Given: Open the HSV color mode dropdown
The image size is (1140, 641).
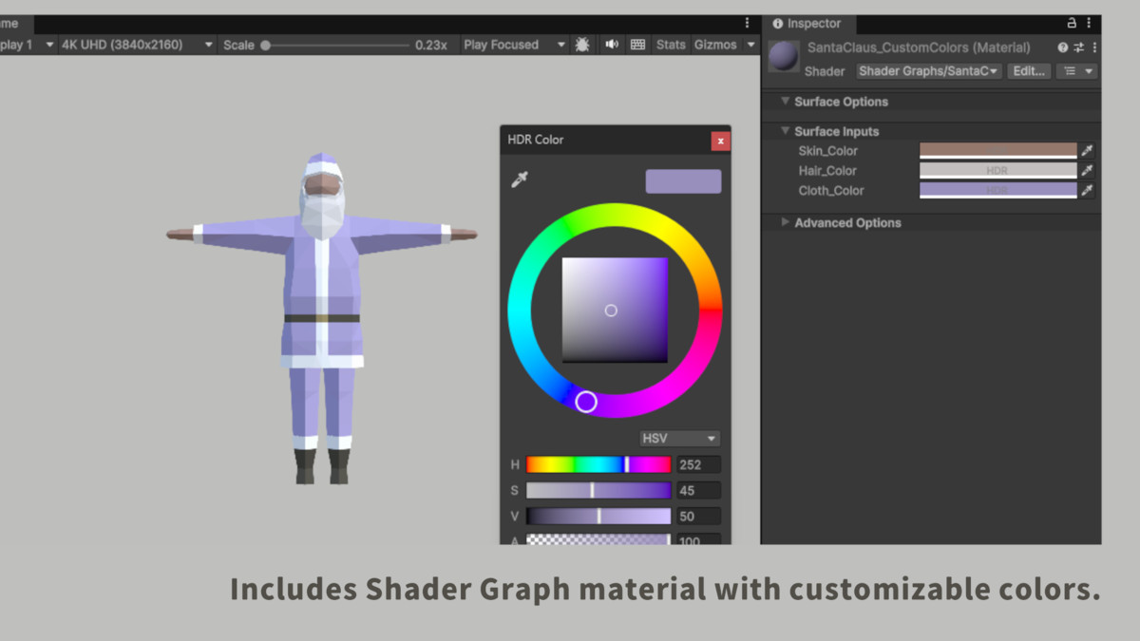Looking at the screenshot, I should tap(678, 438).
